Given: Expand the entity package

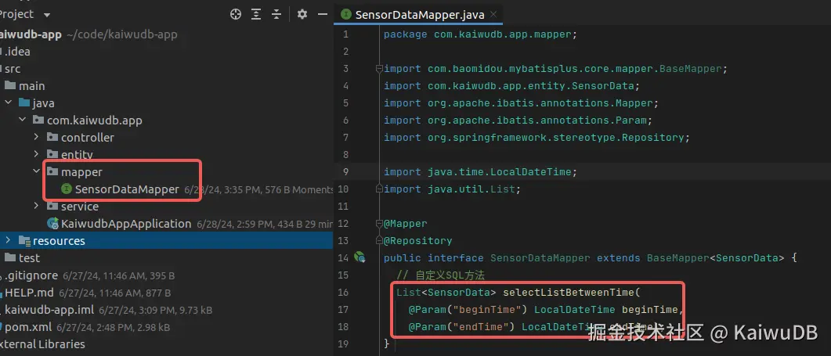Looking at the screenshot, I should point(37,155).
